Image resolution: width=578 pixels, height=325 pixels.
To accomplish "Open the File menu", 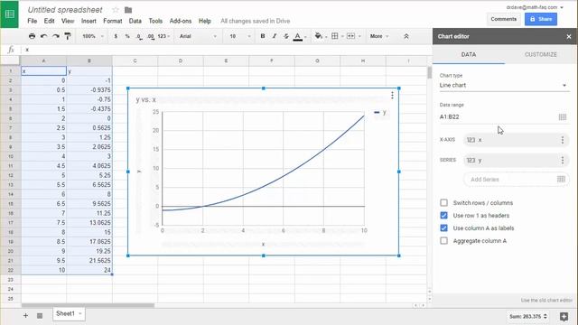I will point(33,21).
